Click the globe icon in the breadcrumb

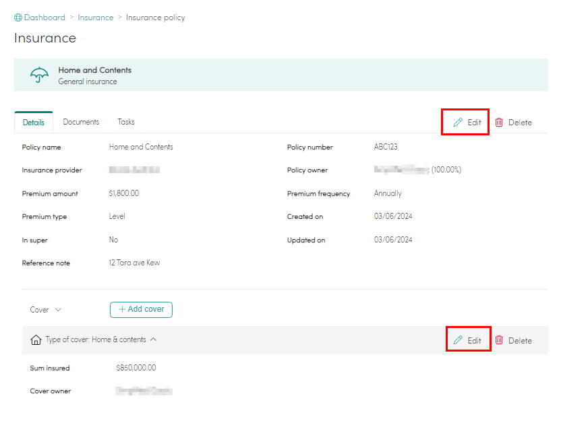click(18, 17)
